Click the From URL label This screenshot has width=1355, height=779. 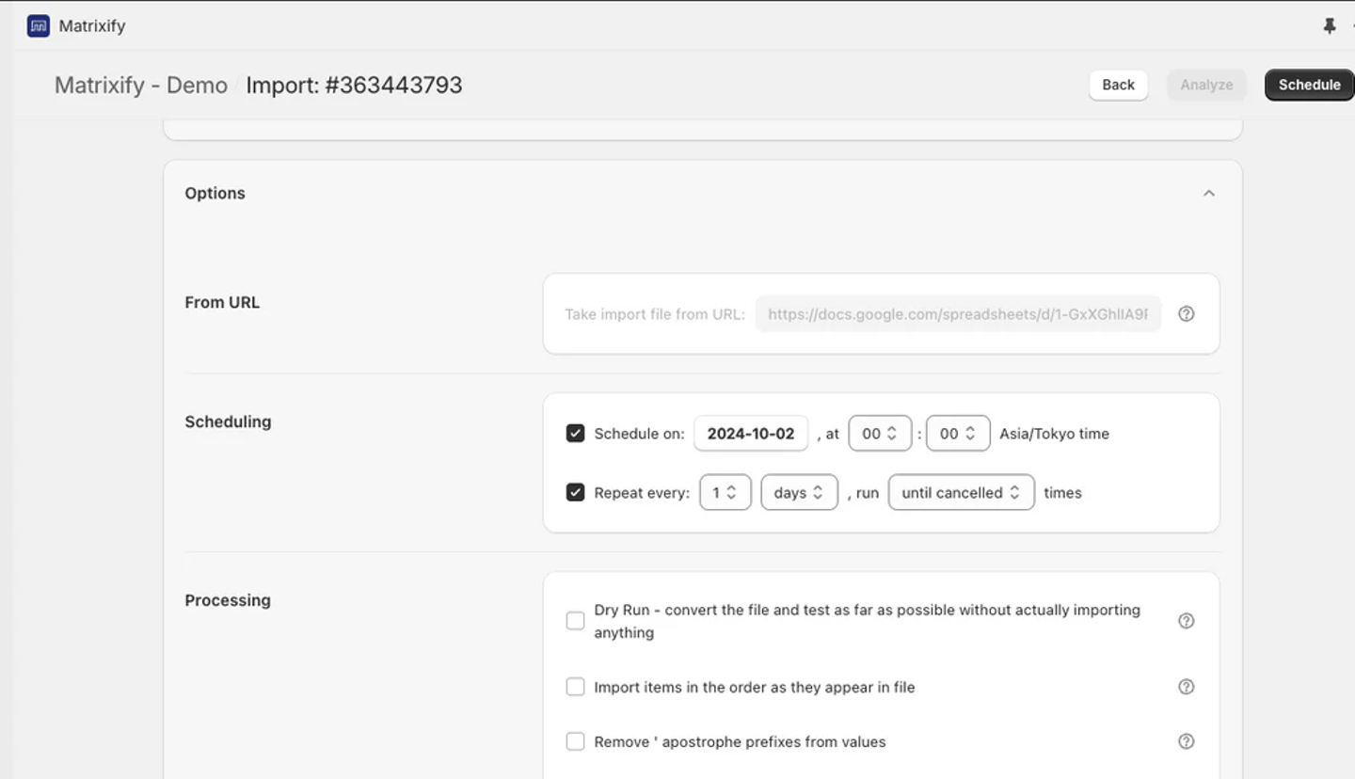222,302
